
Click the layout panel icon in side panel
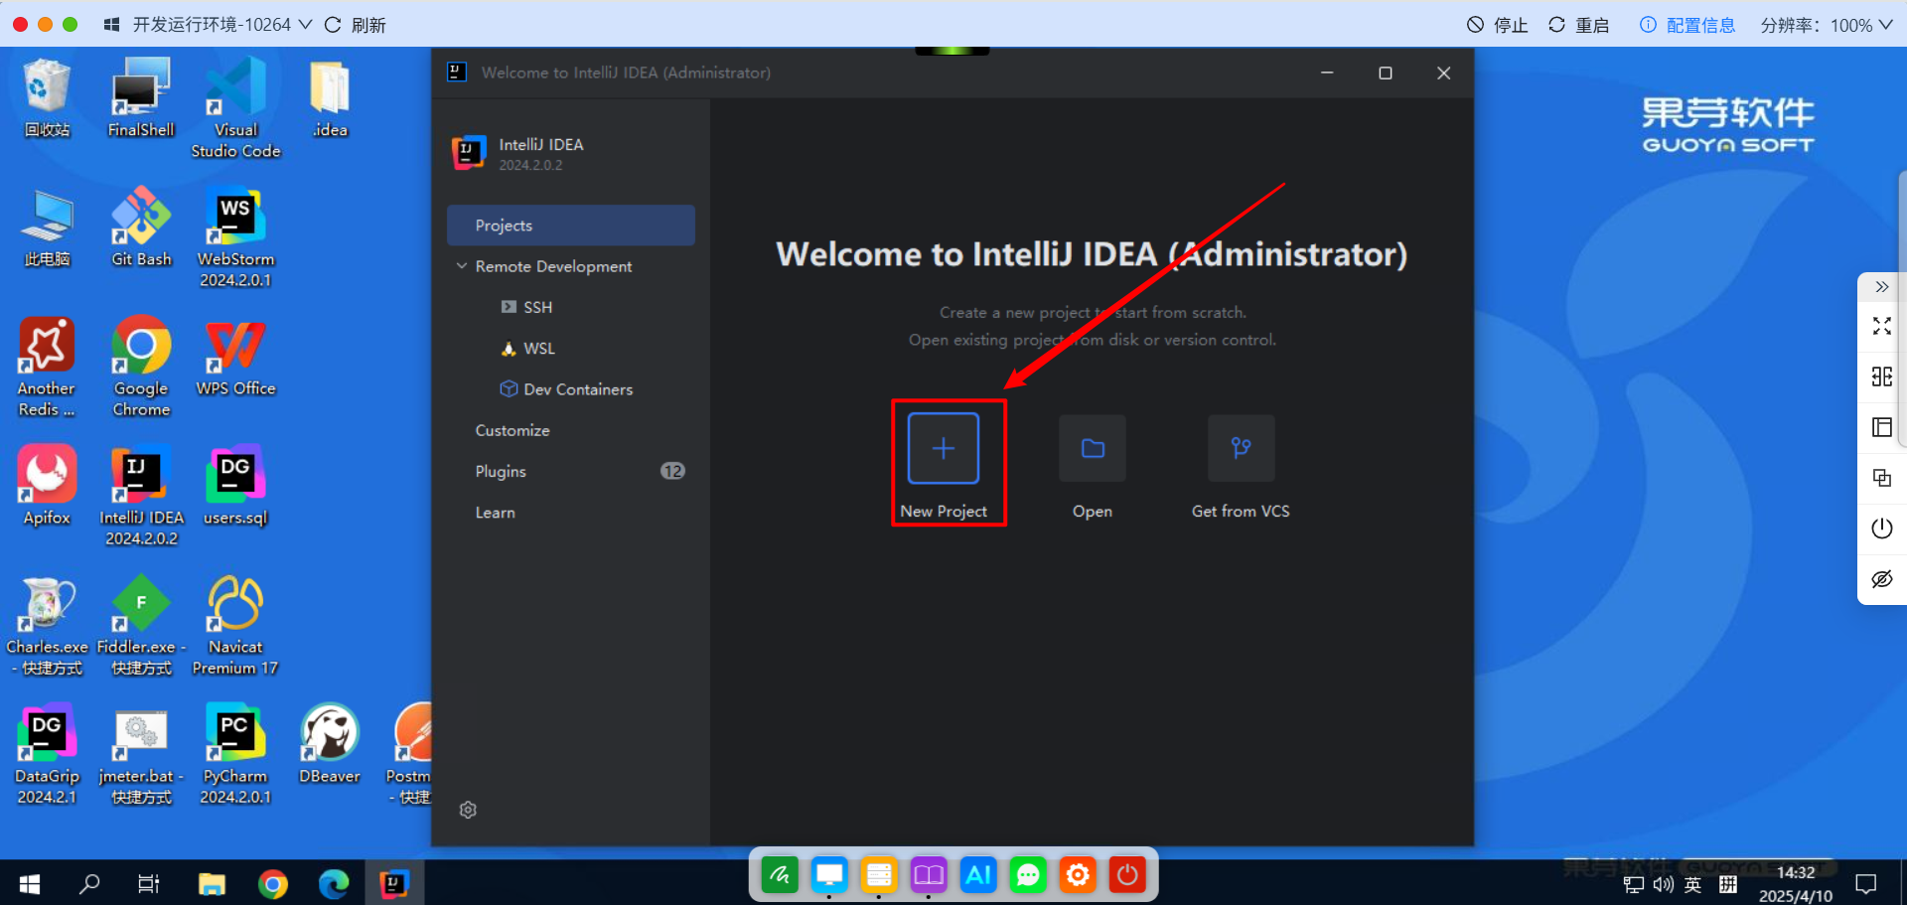[x=1882, y=427]
